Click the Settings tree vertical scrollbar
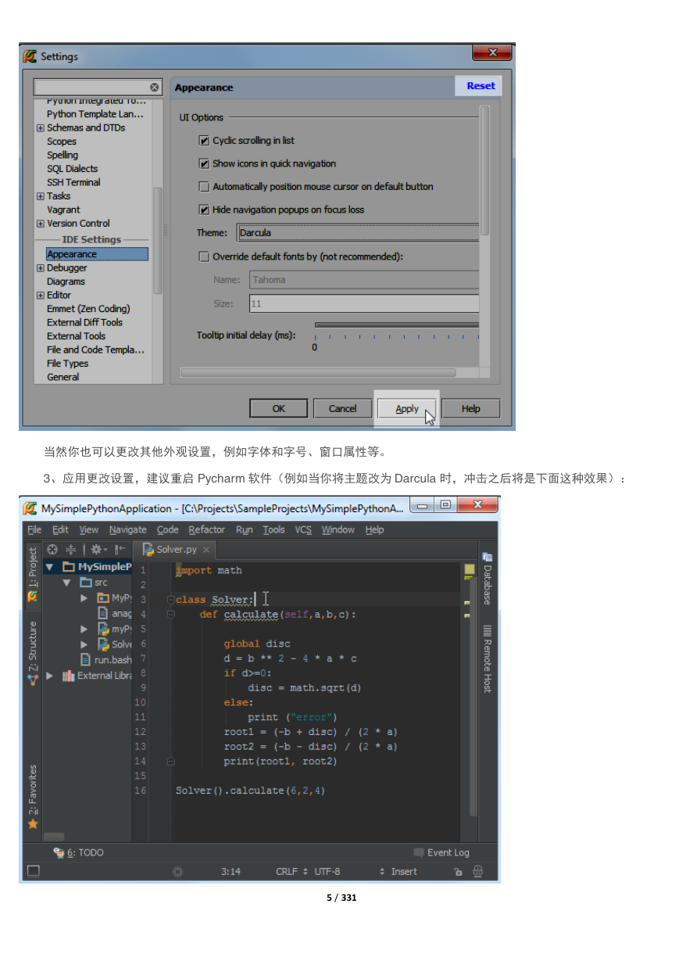Image resolution: width=679 pixels, height=961 pixels. (158, 239)
